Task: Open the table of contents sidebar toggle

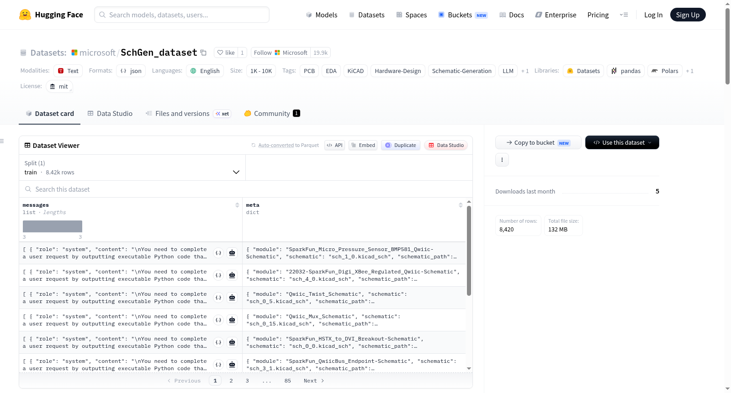Action: point(2,141)
